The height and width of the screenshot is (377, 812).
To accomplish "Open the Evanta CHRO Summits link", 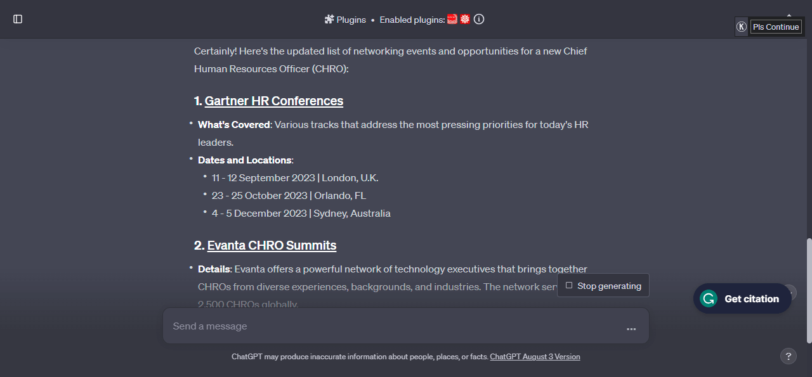I will coord(272,245).
